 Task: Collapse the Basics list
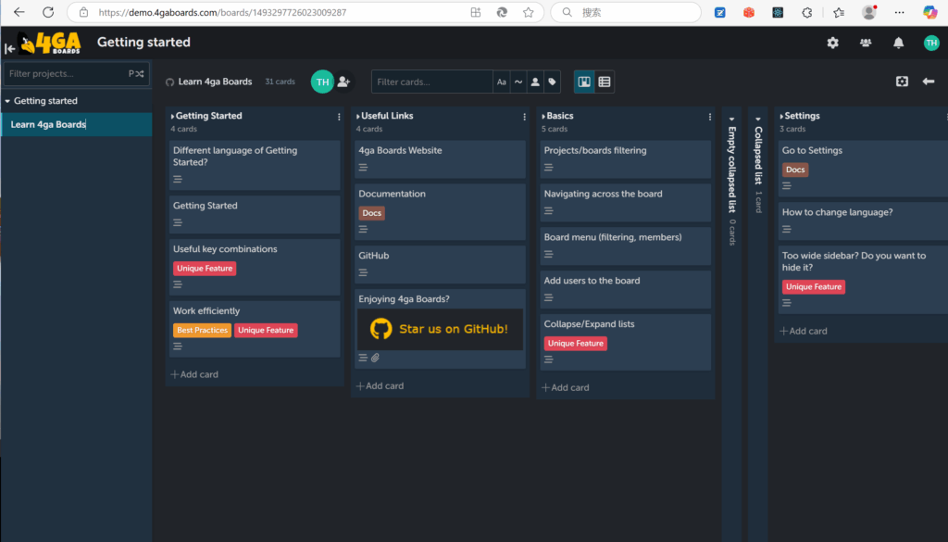coord(543,116)
